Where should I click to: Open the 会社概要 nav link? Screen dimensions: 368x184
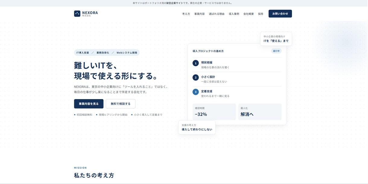[249, 14]
